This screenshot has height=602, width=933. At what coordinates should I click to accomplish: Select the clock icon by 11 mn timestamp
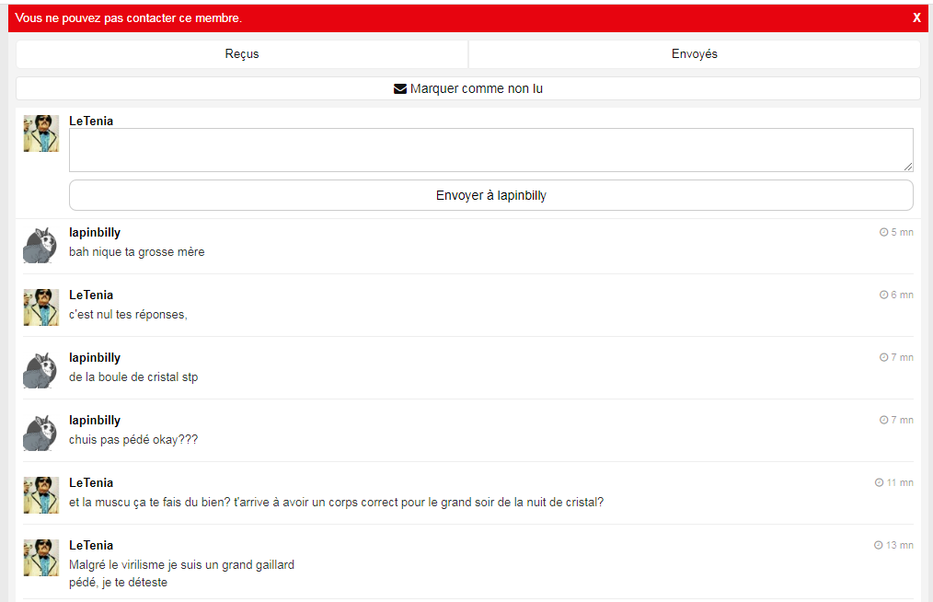[x=879, y=483]
